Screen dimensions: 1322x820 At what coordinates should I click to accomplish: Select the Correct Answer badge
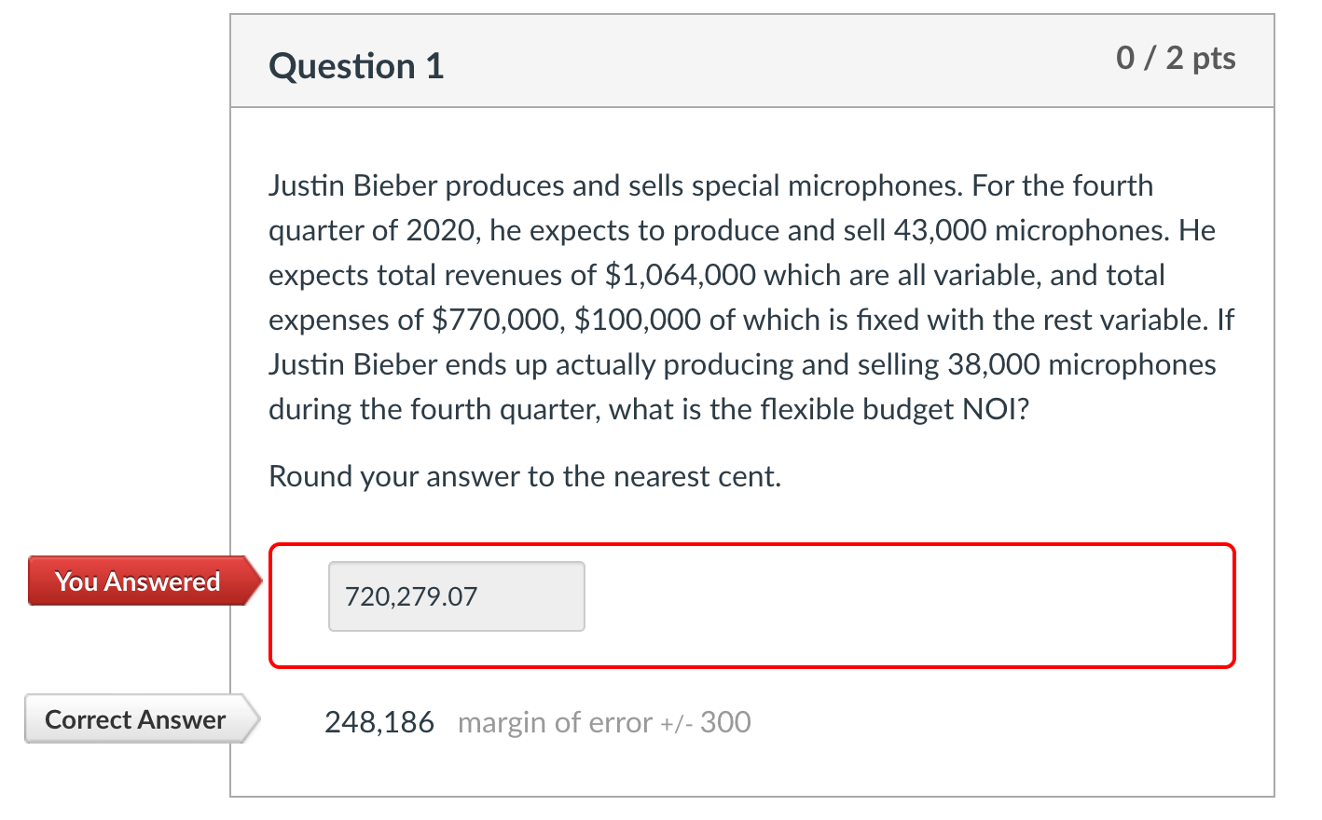click(137, 718)
